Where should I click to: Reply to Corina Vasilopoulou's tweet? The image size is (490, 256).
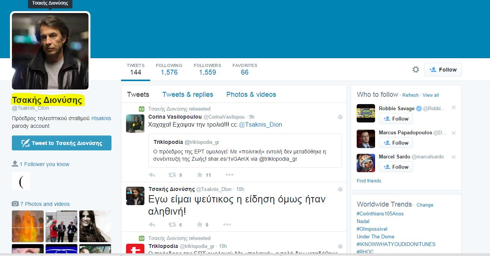(152, 175)
